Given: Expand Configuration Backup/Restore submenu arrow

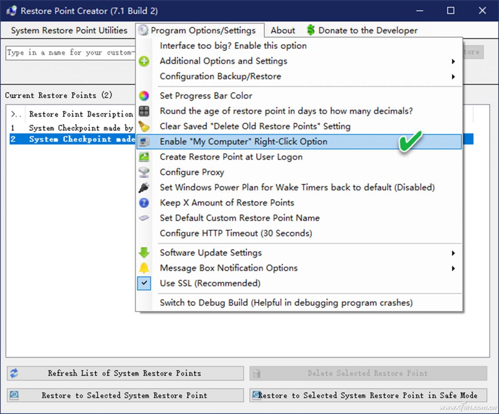Looking at the screenshot, I should [x=453, y=77].
